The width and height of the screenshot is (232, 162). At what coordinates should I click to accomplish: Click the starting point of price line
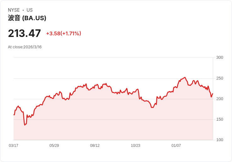tap(14, 115)
